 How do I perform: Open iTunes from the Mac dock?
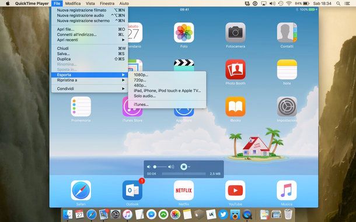(x=127, y=214)
